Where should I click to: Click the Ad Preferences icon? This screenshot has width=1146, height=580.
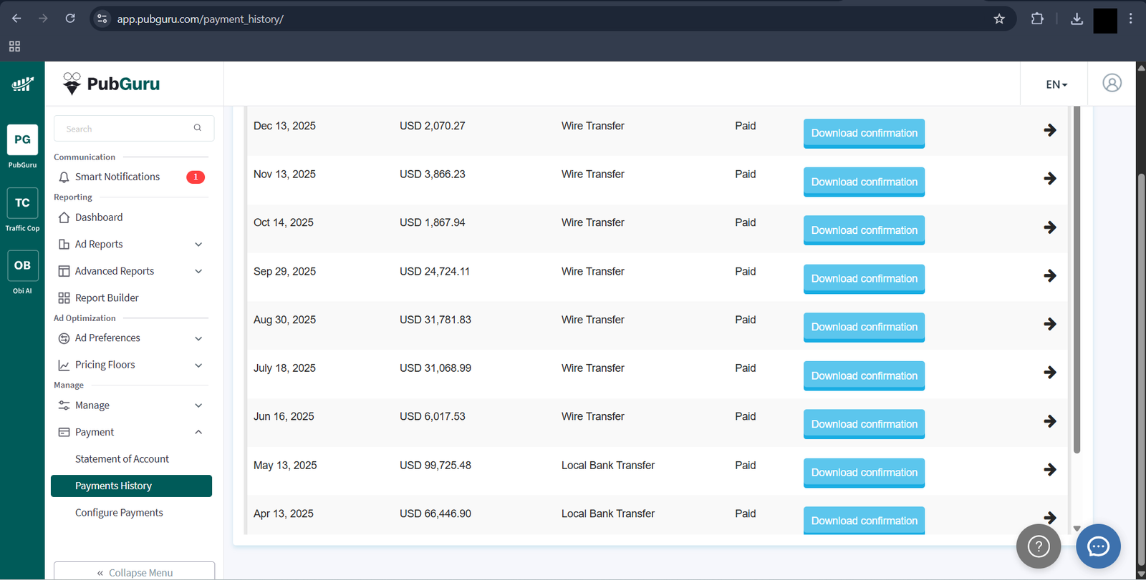[64, 338]
